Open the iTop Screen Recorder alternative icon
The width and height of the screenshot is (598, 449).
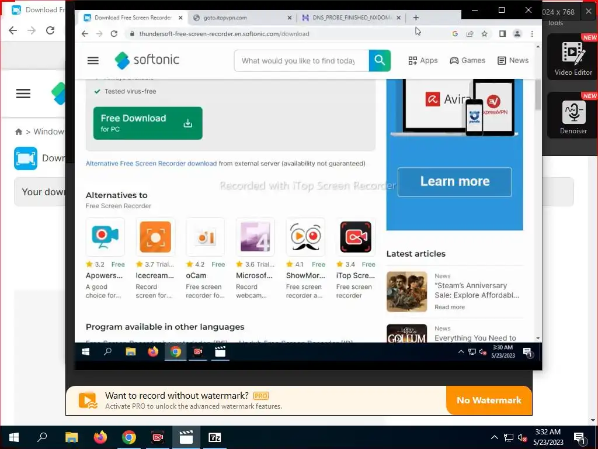pos(356,237)
